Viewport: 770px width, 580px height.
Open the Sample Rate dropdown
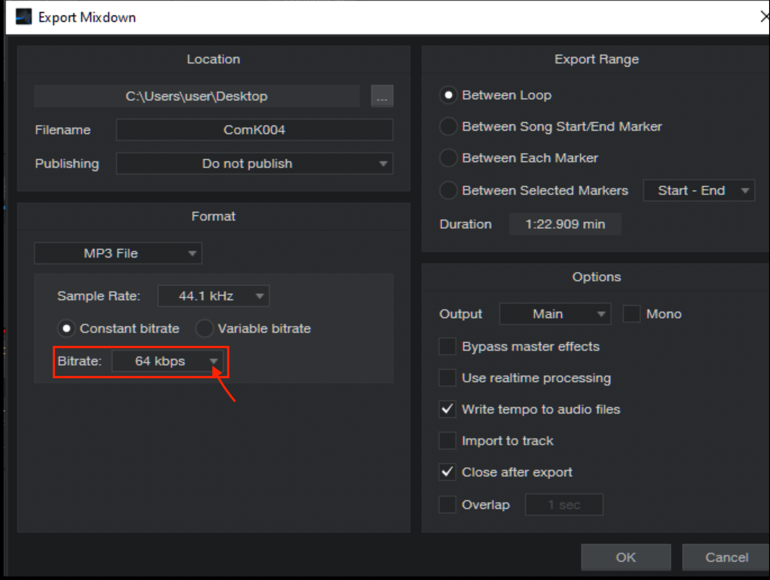(x=213, y=296)
